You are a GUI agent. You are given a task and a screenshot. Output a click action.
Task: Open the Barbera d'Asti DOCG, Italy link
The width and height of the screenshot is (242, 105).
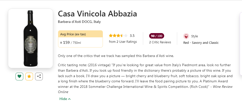pos(79,22)
